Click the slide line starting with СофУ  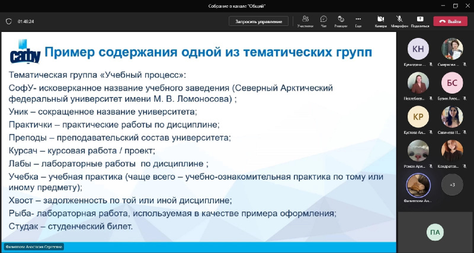(x=171, y=94)
